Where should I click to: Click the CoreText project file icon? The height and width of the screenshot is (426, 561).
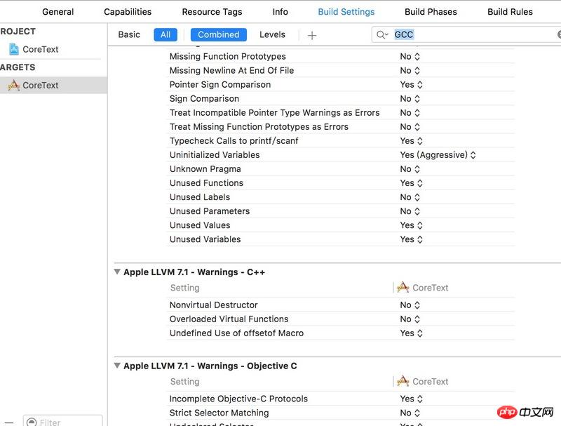(13, 49)
